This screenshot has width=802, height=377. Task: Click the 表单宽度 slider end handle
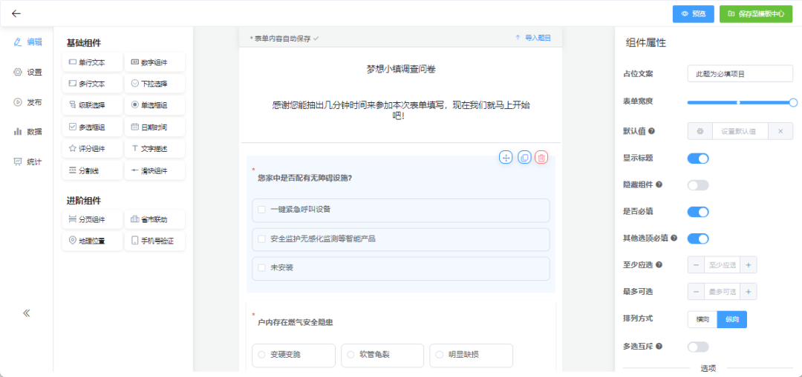point(793,102)
